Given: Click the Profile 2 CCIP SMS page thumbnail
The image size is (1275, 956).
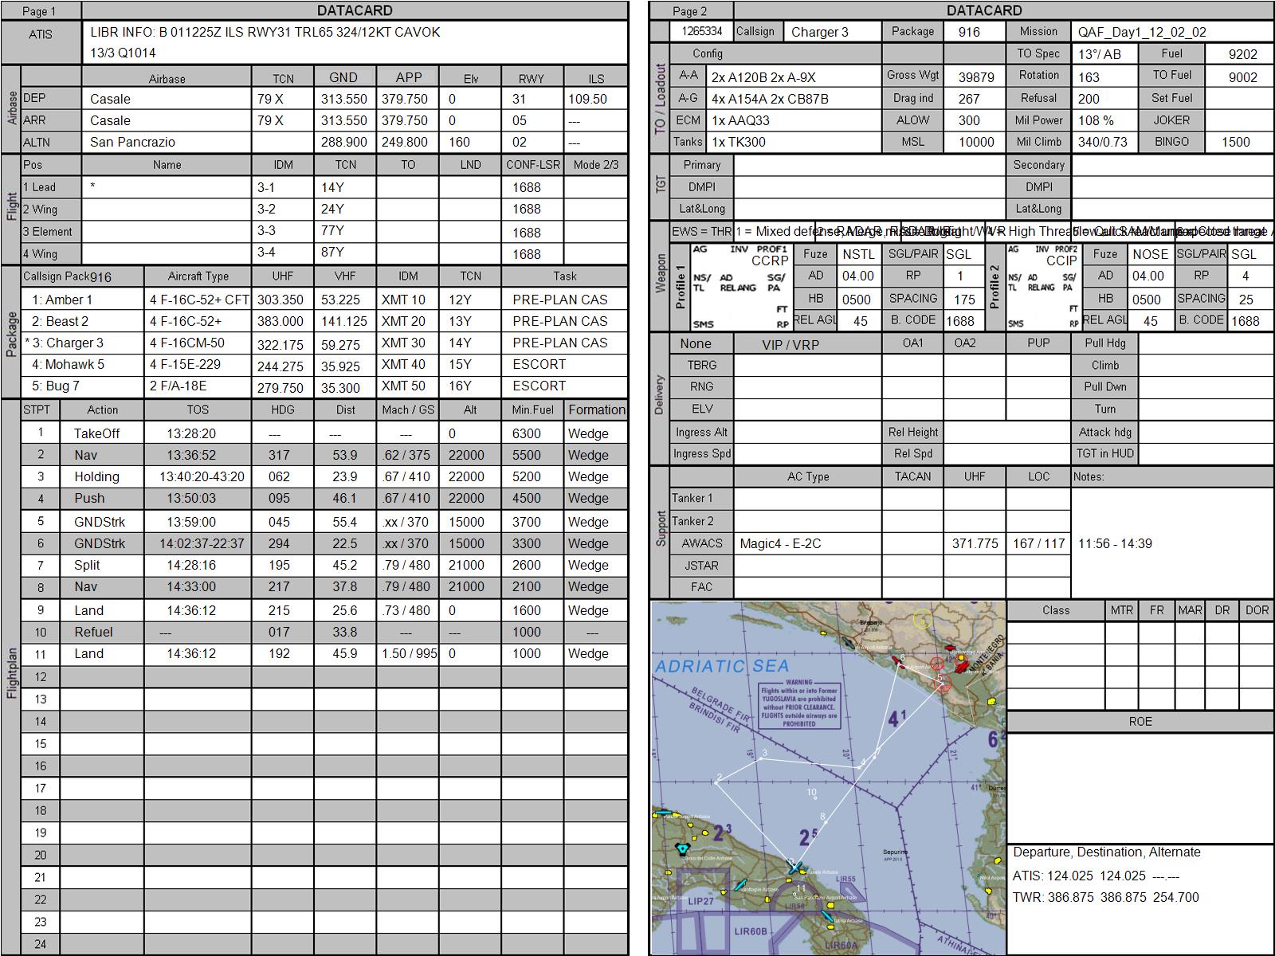Looking at the screenshot, I should 1043,287.
